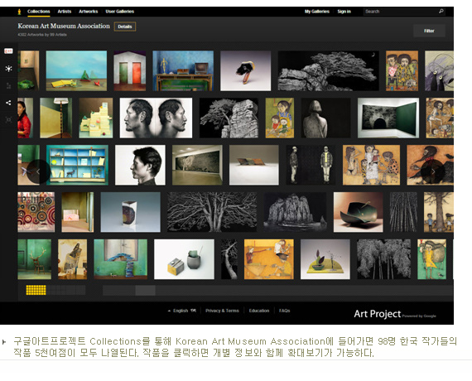Open the Education link
The height and width of the screenshot is (381, 472).
point(259,311)
